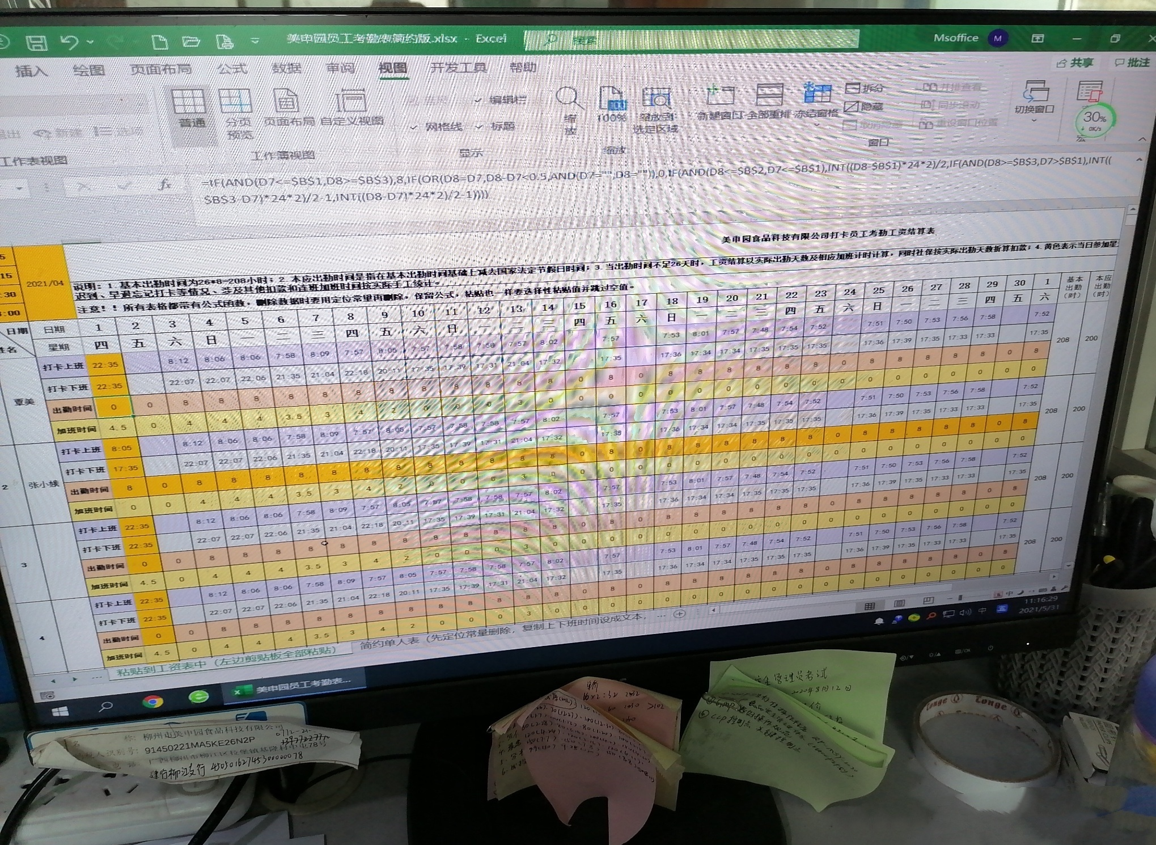Click 重设窗口位置 reset window position
Image resolution: width=1156 pixels, height=845 pixels.
coord(959,122)
